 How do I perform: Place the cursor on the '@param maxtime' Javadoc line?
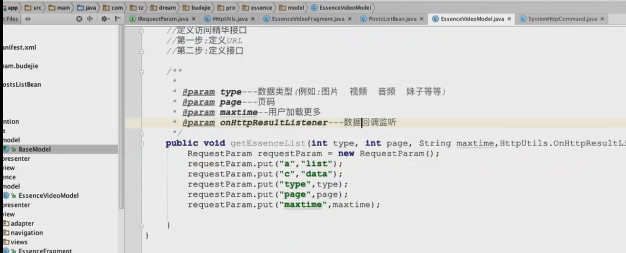[246, 112]
